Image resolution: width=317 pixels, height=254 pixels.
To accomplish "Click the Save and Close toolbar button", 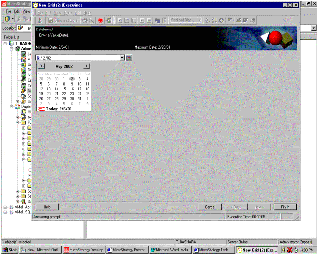I will click(x=64, y=20).
